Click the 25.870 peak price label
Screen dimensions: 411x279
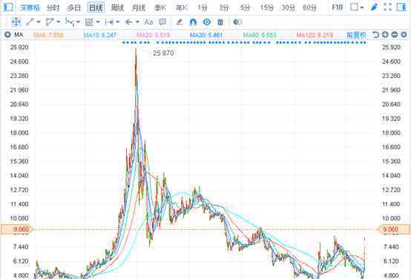tap(163, 53)
